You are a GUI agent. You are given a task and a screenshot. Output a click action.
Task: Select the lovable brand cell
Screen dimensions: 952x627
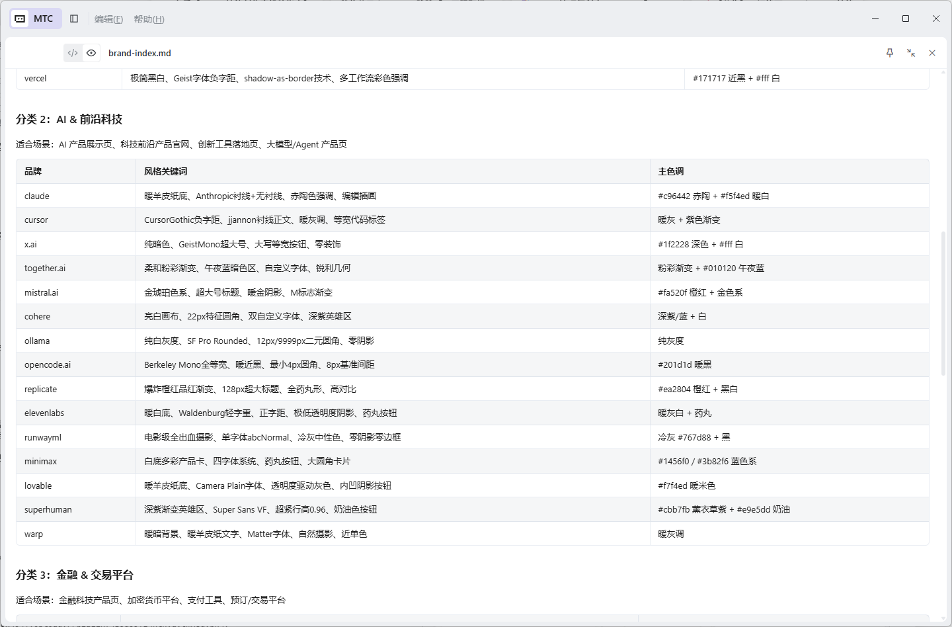[x=76, y=485]
